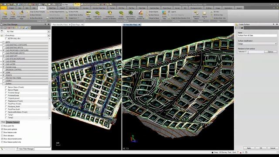Click the Create Breakline ribbon icon

click(x=13, y=15)
